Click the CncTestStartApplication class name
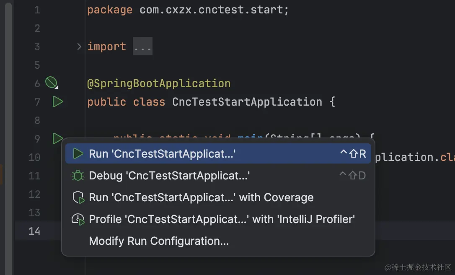 (x=247, y=102)
